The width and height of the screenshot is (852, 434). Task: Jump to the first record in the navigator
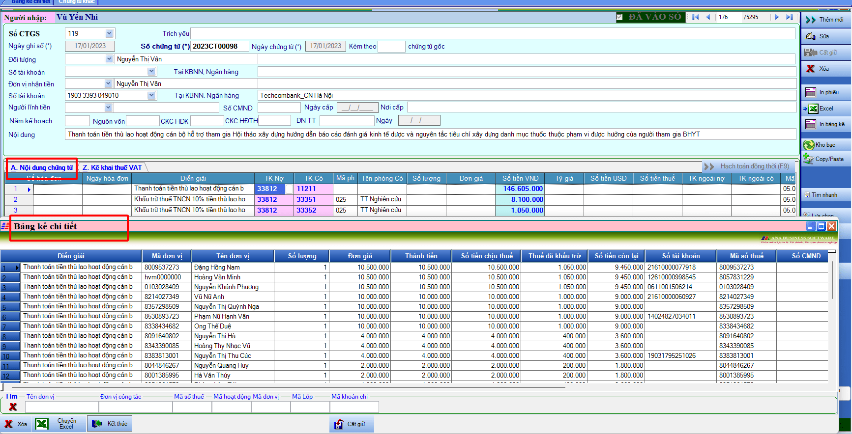(x=695, y=17)
